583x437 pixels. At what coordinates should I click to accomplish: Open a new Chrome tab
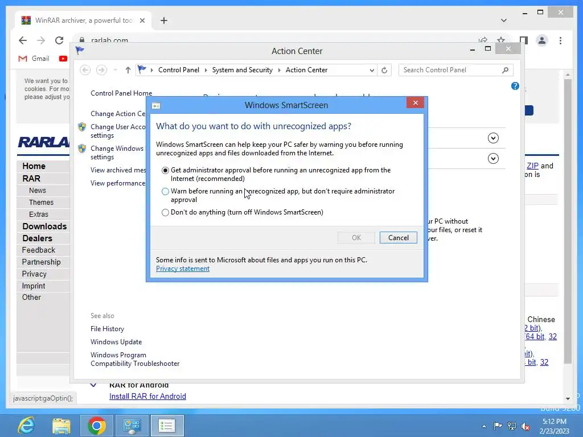pyautogui.click(x=164, y=20)
